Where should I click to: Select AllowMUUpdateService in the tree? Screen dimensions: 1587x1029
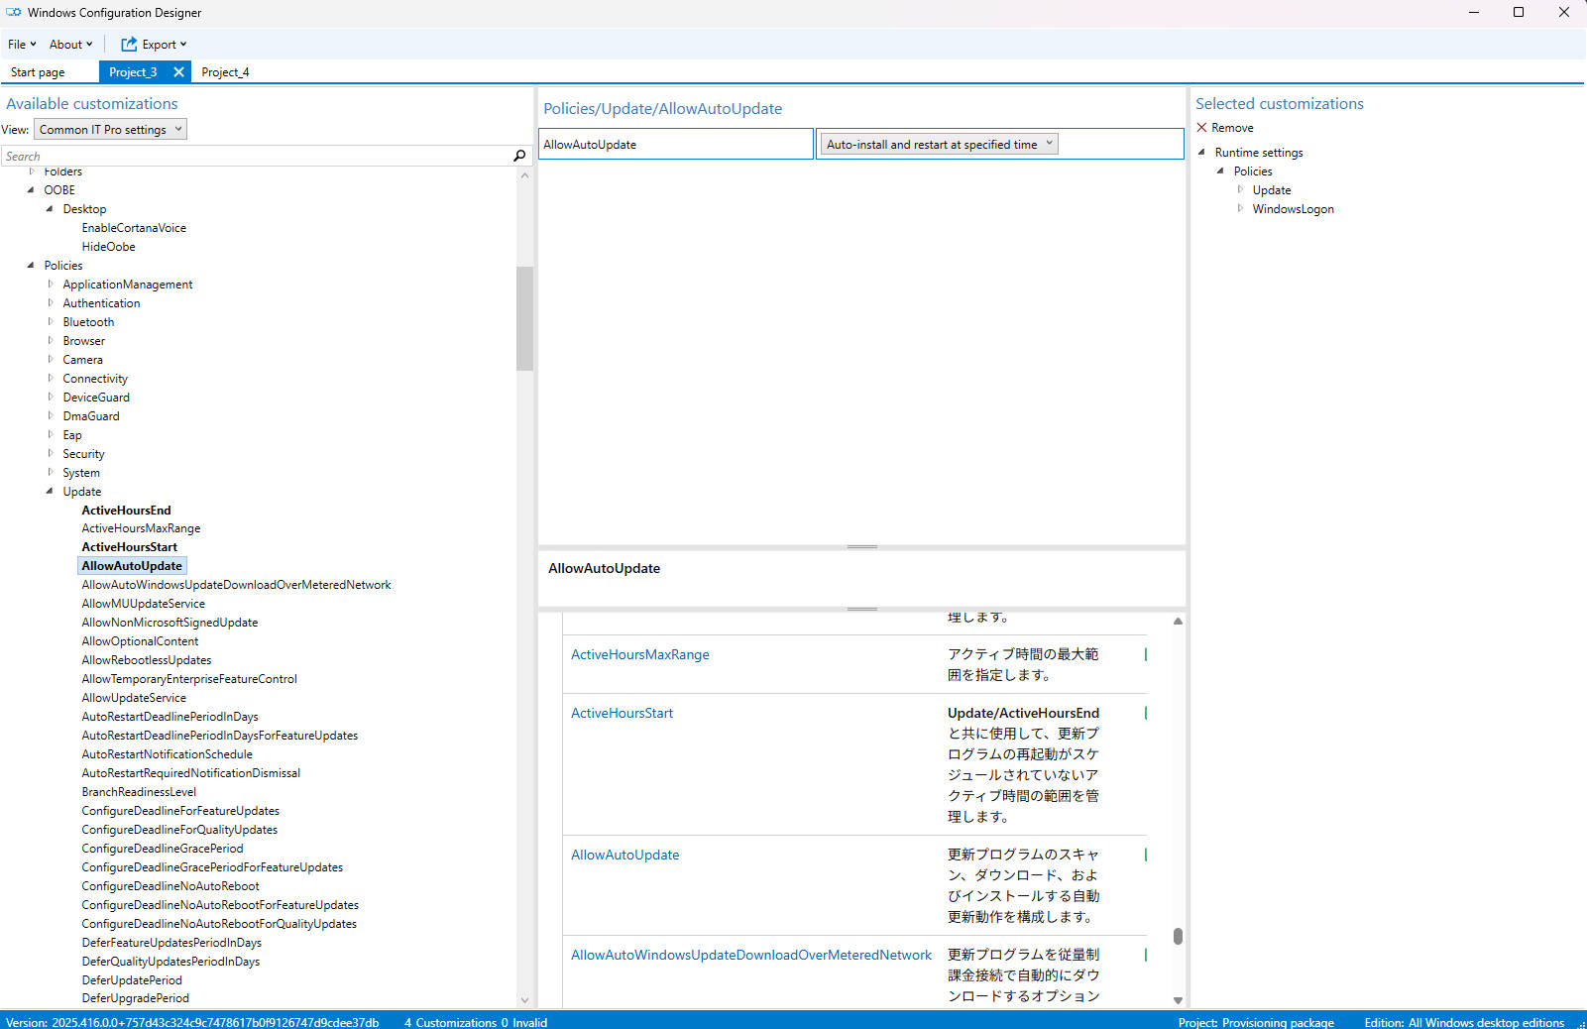(x=143, y=604)
